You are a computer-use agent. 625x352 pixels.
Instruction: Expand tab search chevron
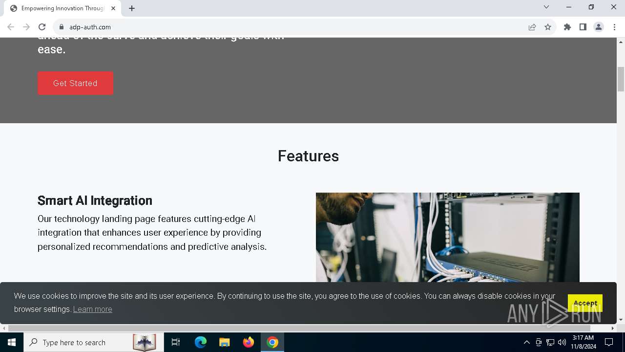click(546, 7)
